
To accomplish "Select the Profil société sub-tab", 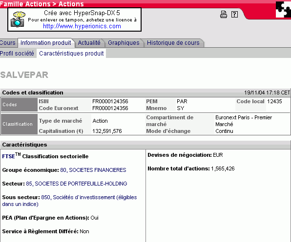I will point(17,54).
